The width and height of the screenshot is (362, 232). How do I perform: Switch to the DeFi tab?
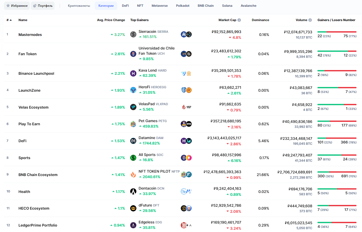[125, 6]
